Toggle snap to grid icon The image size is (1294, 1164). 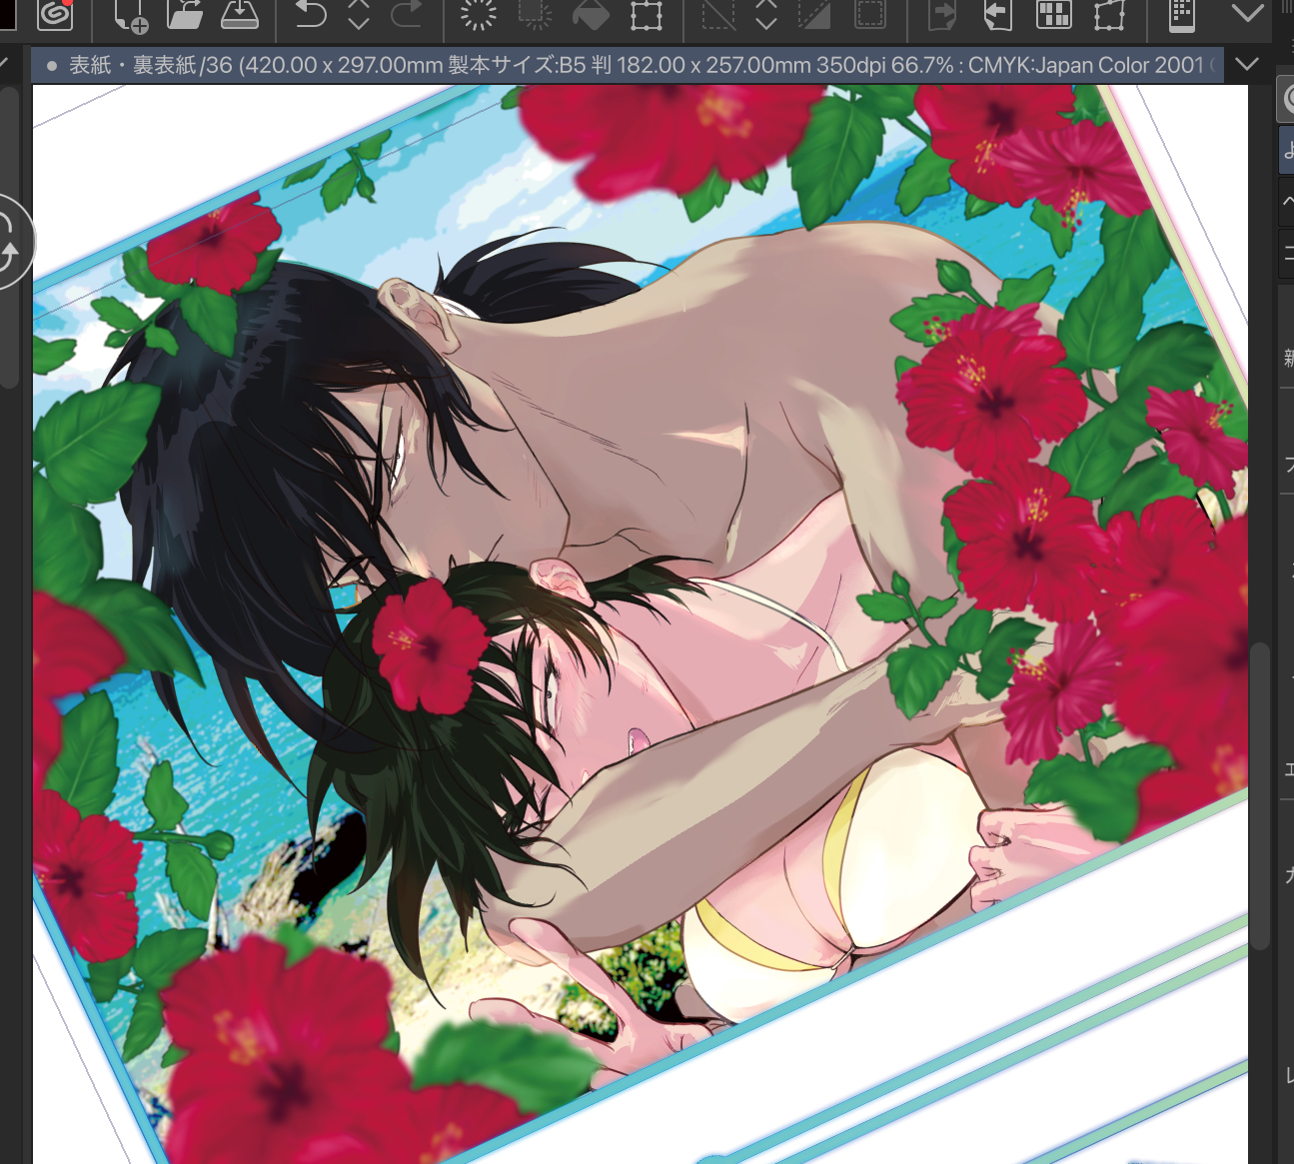(x=1054, y=14)
